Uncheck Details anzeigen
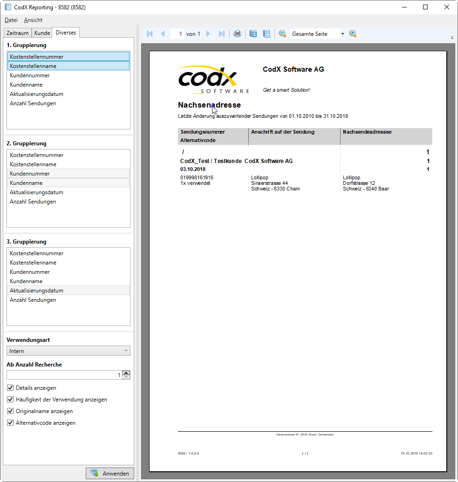 [x=10, y=387]
